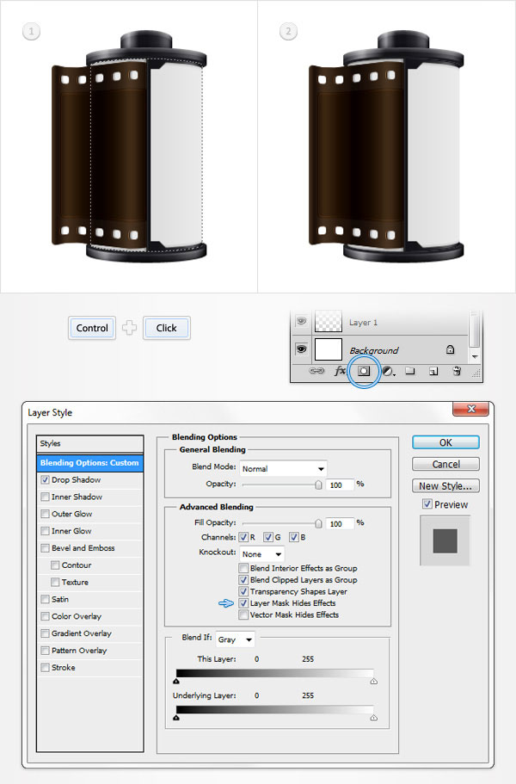Click the Background layer lock icon
The width and height of the screenshot is (516, 784).
tap(450, 349)
